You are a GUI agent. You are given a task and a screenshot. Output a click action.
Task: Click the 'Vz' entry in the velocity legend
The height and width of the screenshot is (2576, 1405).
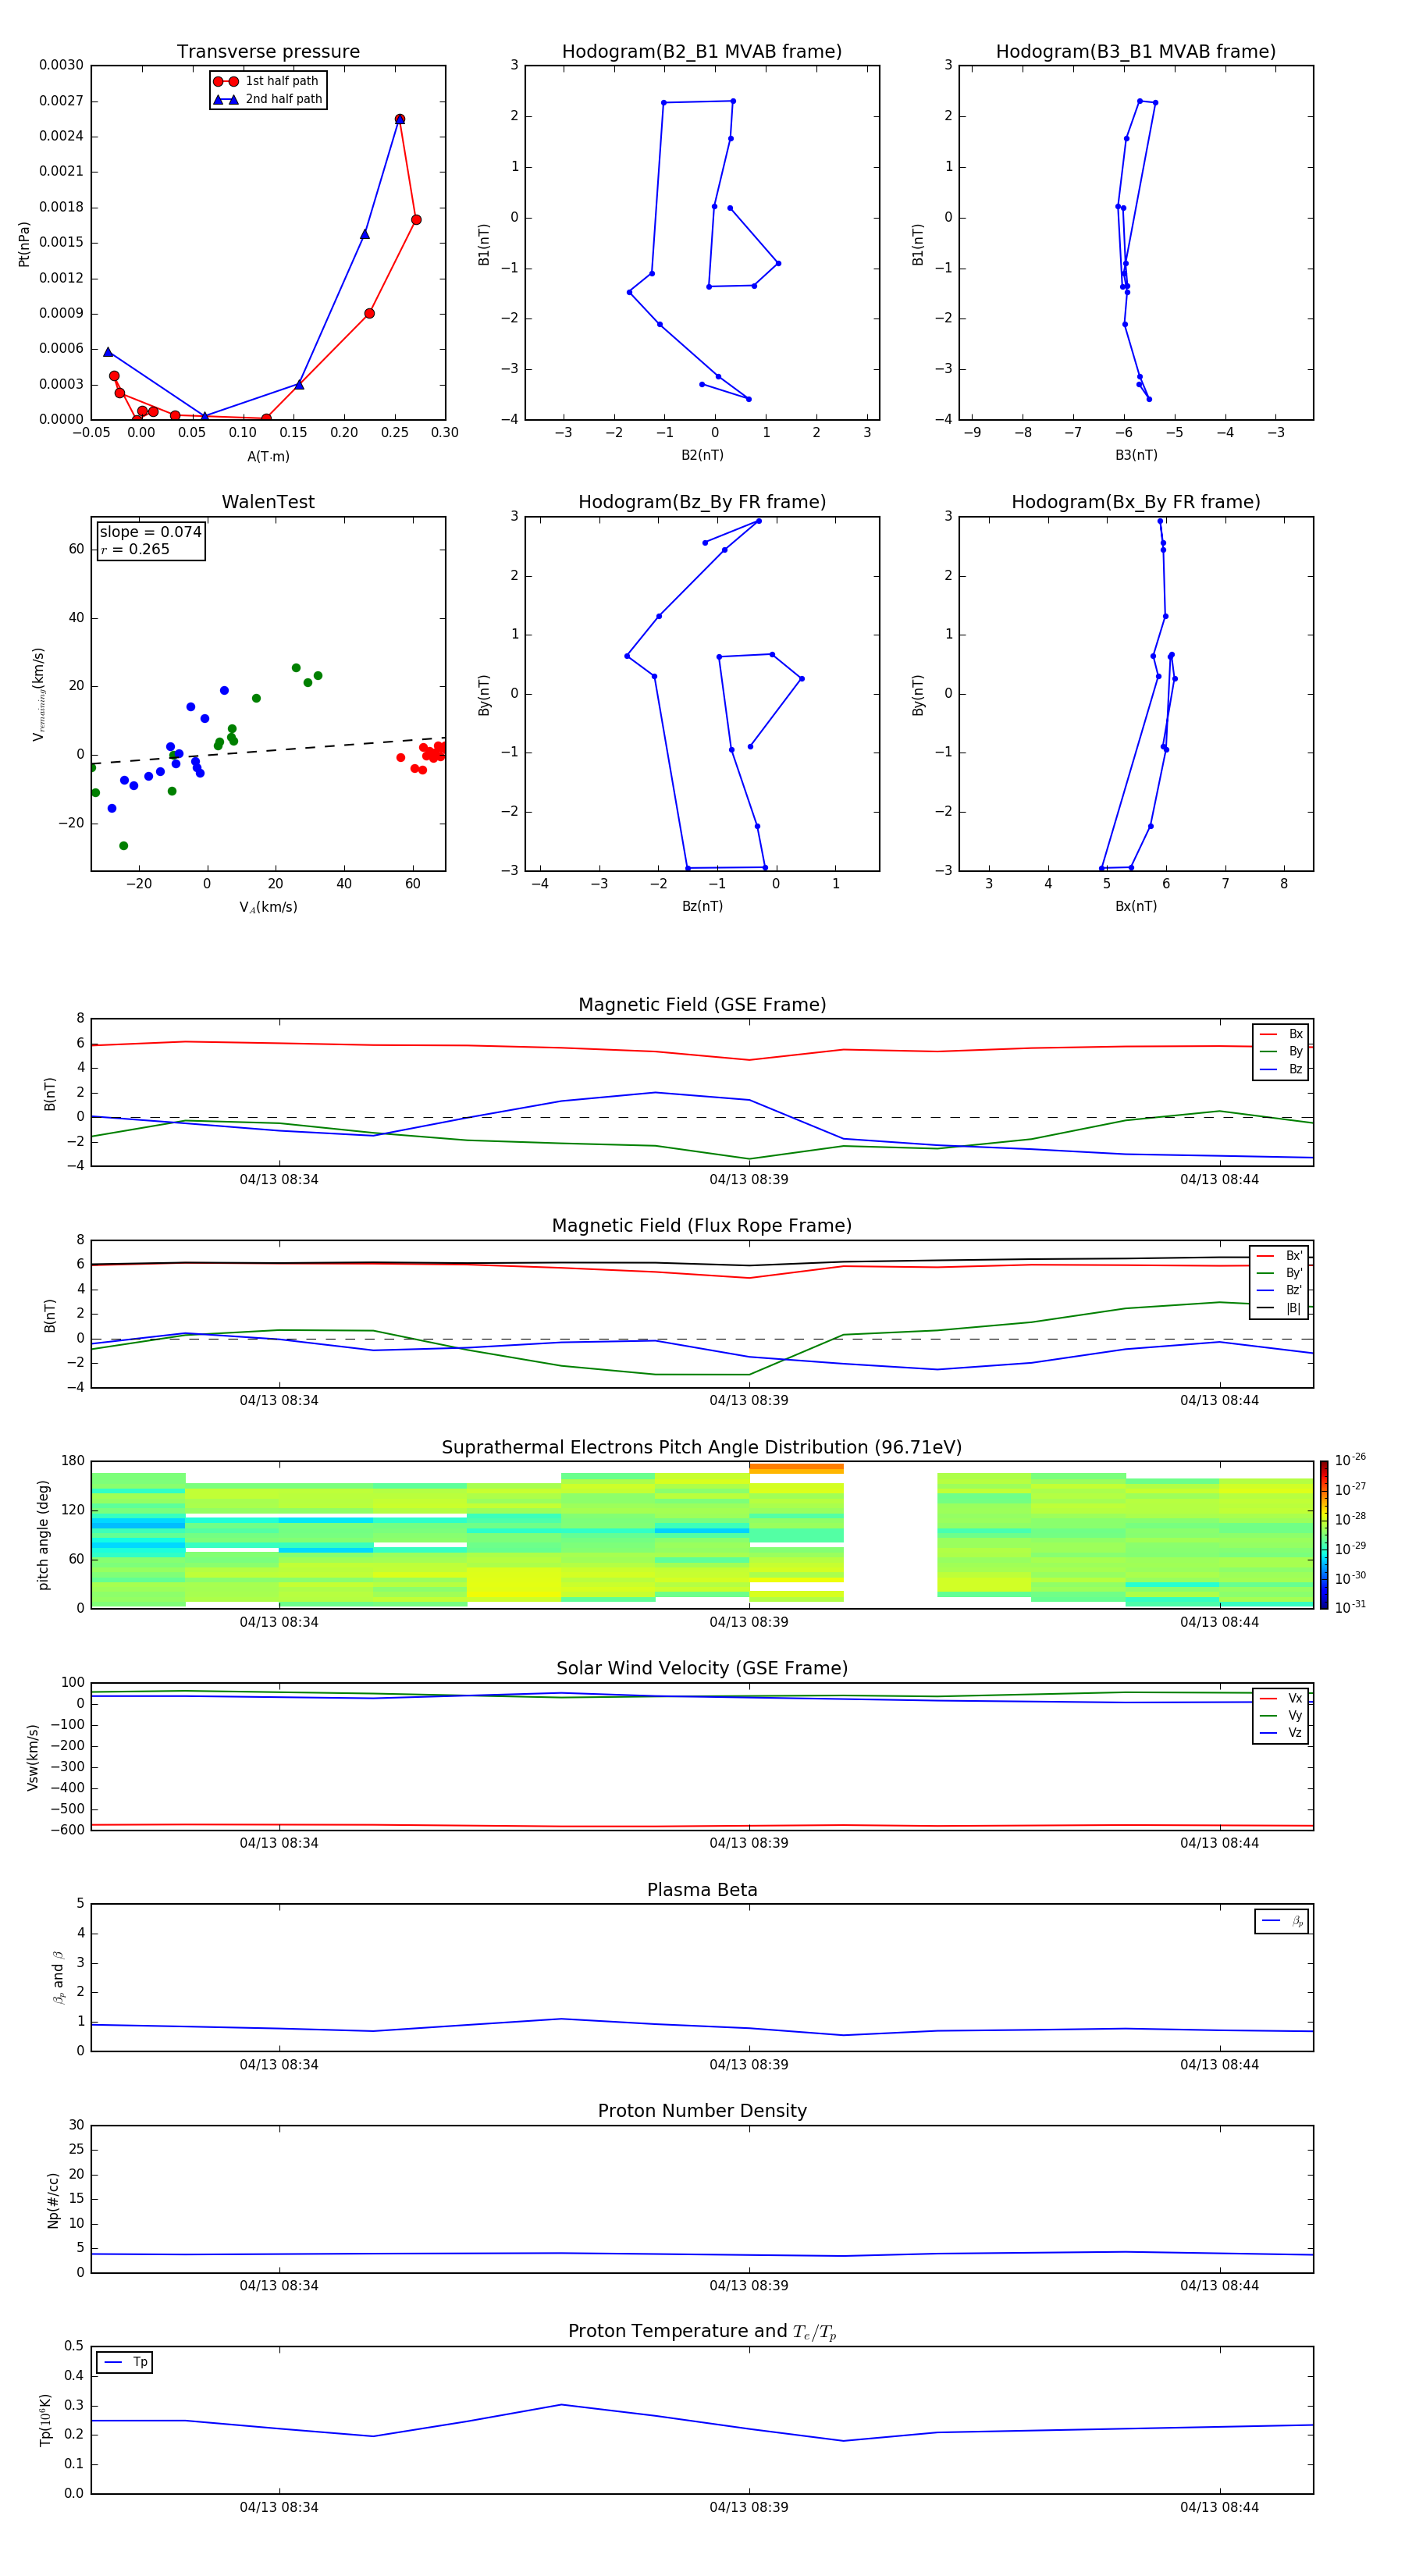pyautogui.click(x=1281, y=1733)
